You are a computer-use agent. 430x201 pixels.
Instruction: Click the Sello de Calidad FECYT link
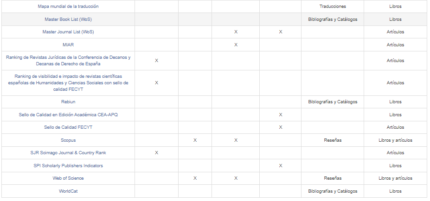68,127
